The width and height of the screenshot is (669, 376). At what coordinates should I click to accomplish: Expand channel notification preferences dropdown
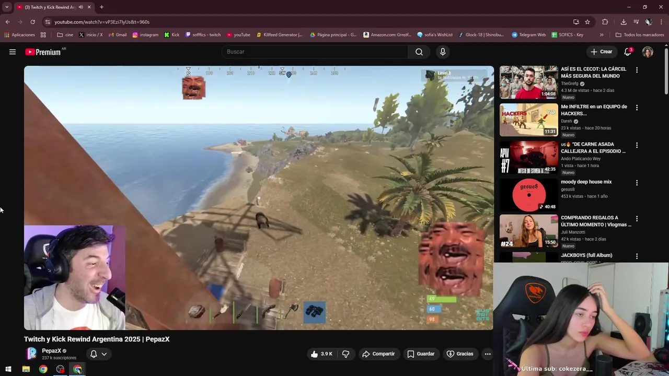pos(98,354)
